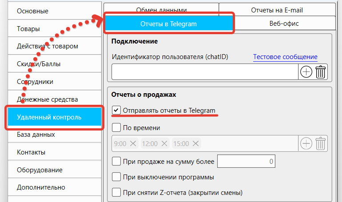Click the sale amount threshold field
Screen dimensions: 342x202
pyautogui.click(x=247, y=162)
